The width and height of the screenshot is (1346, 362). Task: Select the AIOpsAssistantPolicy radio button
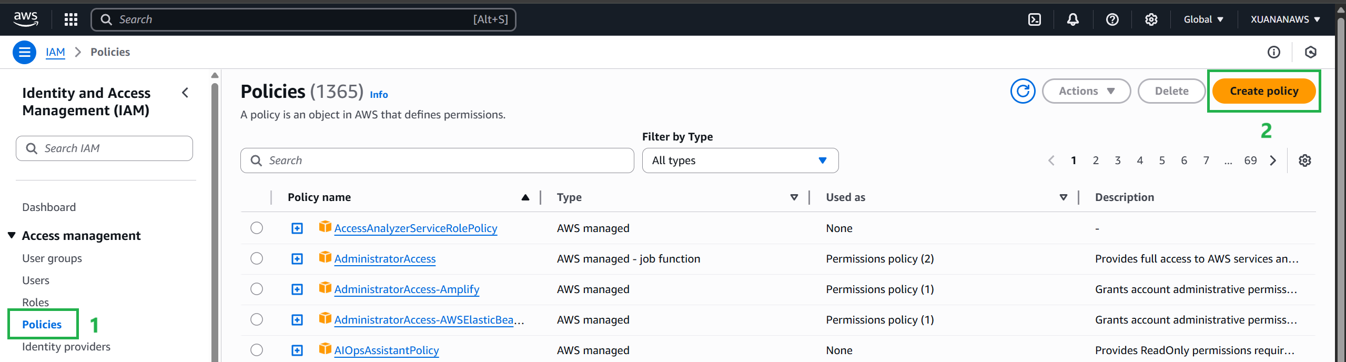point(257,350)
